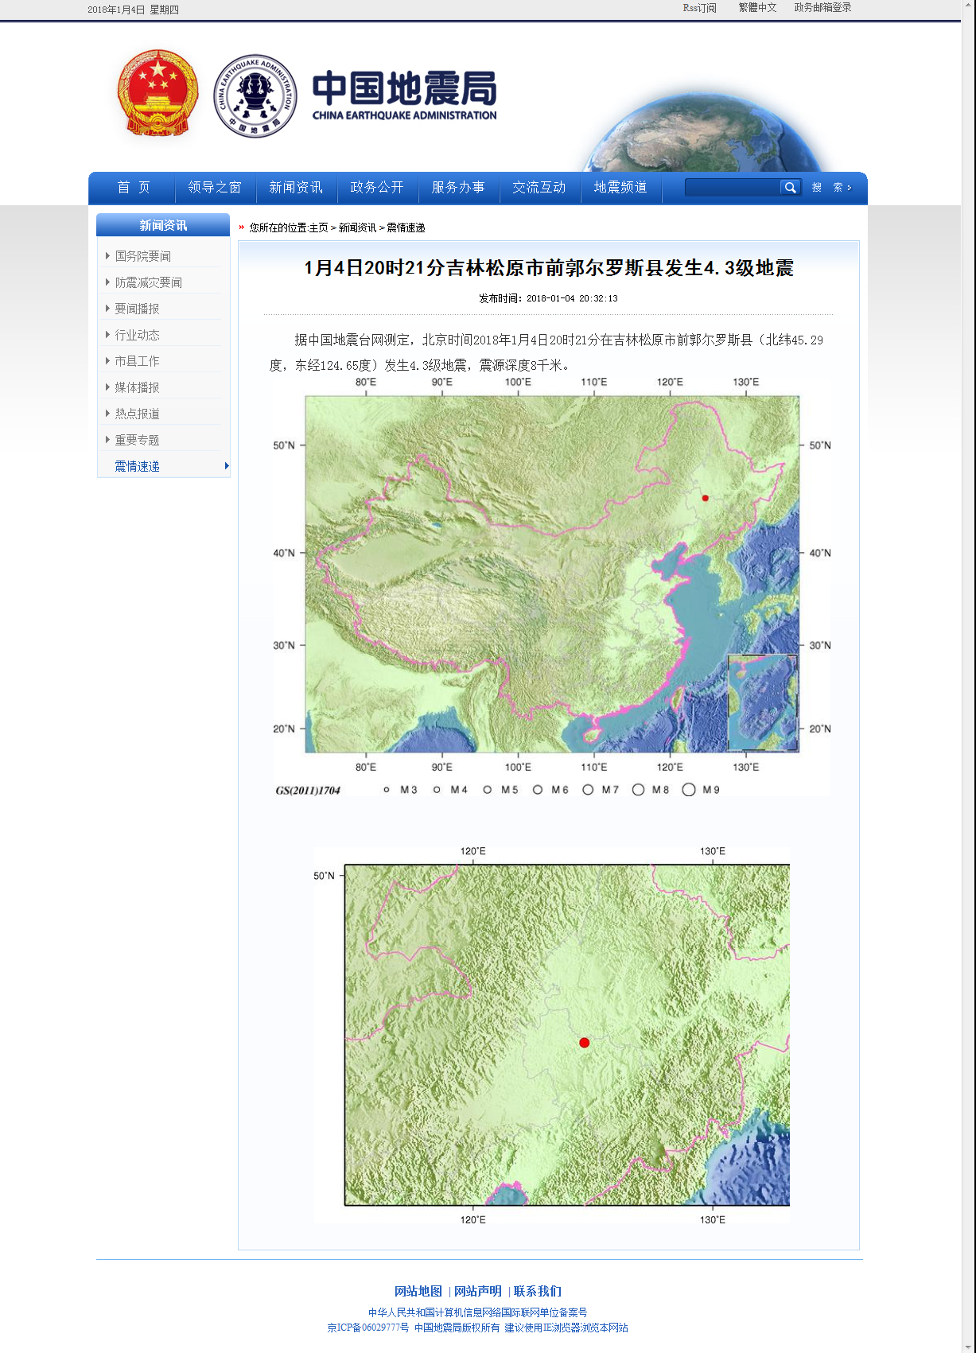Viewport: 976px width, 1353px height.
Task: Click the China Earthquake Administration seal logo
Action: point(255,96)
